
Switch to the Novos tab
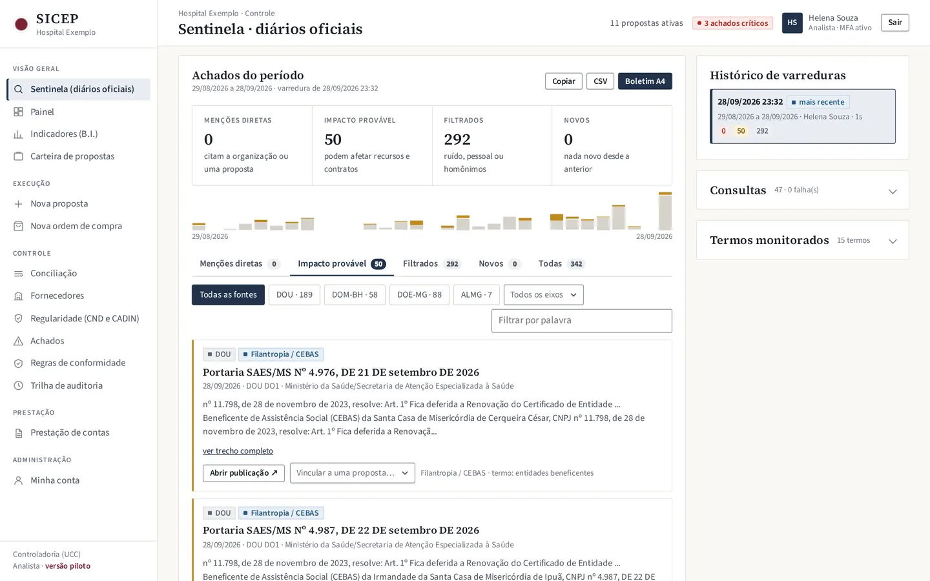pyautogui.click(x=499, y=263)
